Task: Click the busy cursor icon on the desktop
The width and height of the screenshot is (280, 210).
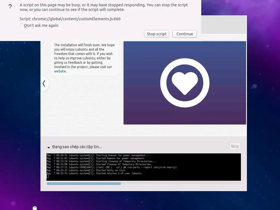Action: coord(35,208)
